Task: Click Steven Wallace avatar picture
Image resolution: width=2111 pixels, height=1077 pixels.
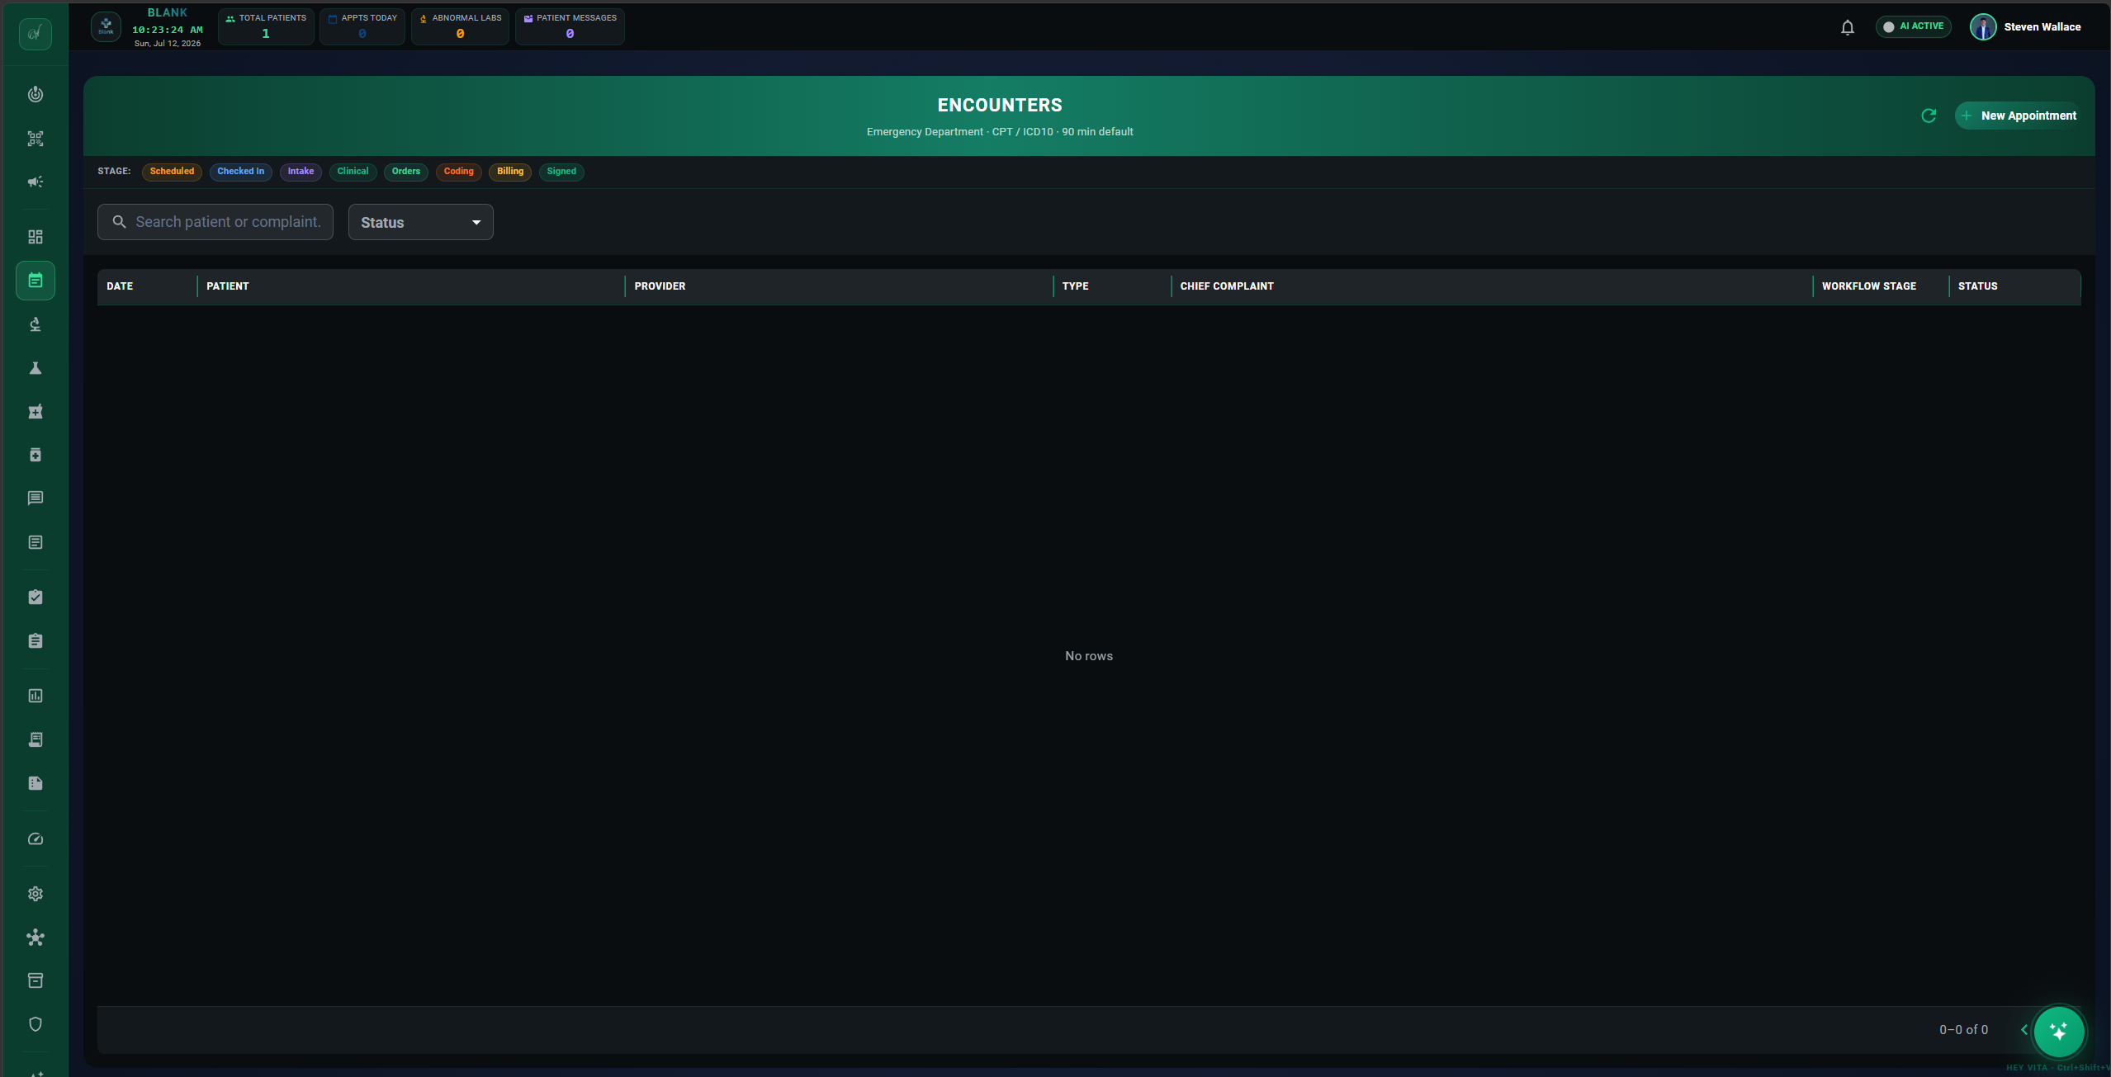Action: tap(1983, 26)
